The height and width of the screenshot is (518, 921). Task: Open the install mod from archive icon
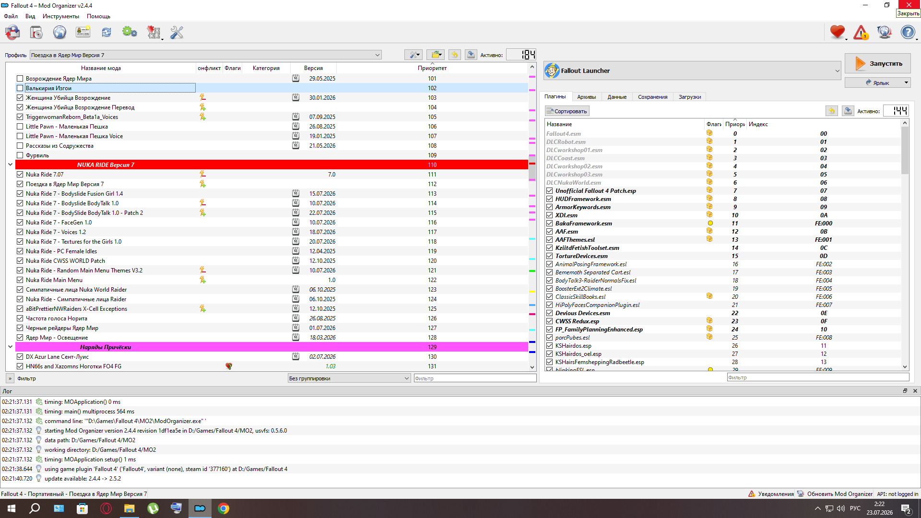[36, 33]
